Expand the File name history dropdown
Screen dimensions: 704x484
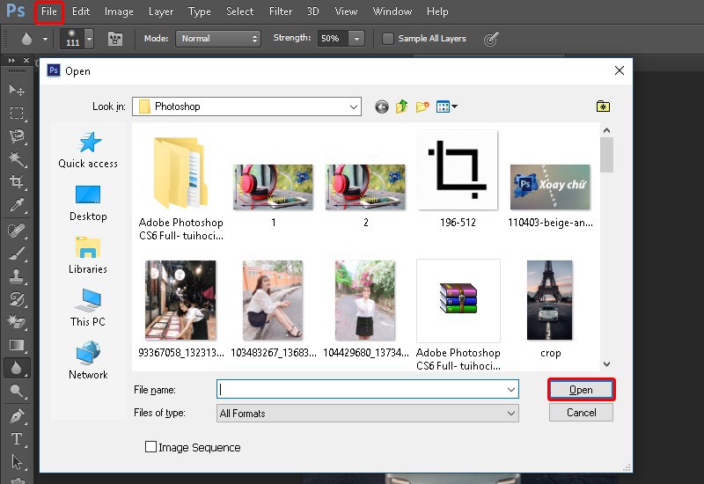coord(511,389)
